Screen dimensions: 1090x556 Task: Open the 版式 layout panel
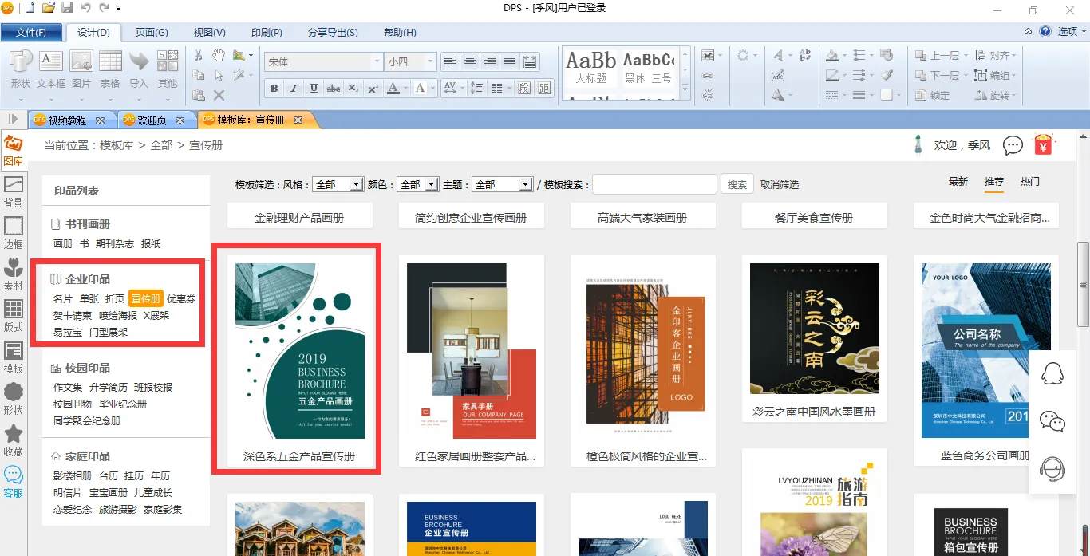(x=14, y=316)
